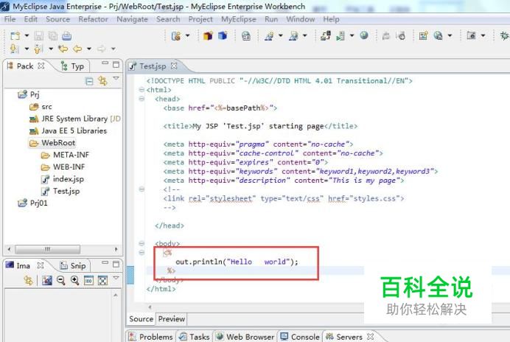Collapse the html tag fold marker
Image resolution: width=510 pixels, height=342 pixels.
142,89
